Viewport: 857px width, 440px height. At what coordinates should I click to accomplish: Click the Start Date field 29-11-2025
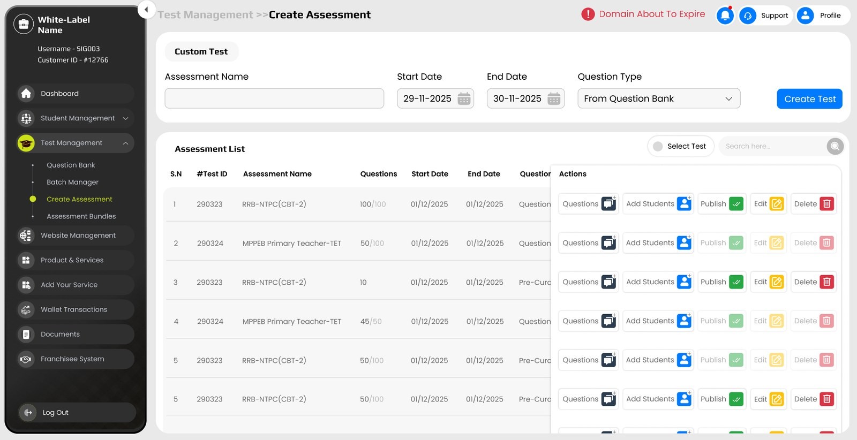[x=435, y=98]
